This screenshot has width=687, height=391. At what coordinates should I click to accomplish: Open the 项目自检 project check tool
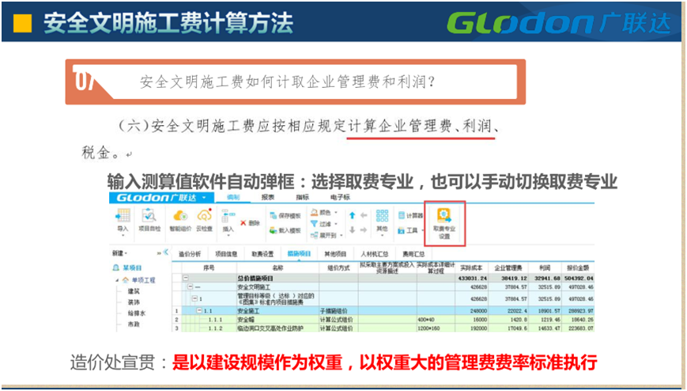click(149, 216)
